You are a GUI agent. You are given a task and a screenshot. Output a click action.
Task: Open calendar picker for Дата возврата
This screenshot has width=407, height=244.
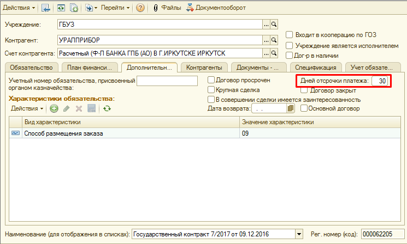(291, 108)
